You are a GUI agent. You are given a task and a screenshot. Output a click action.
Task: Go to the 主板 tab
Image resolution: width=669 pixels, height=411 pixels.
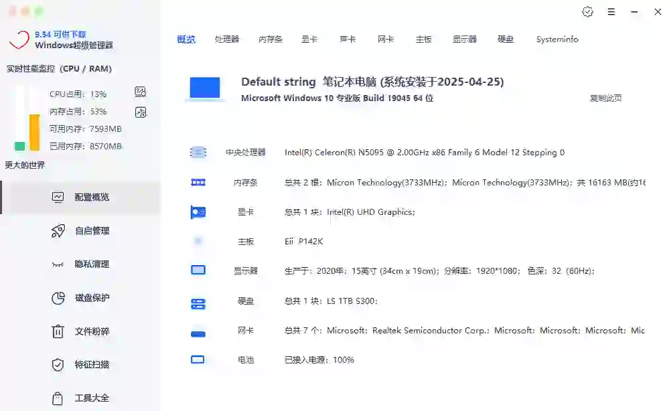tap(424, 39)
